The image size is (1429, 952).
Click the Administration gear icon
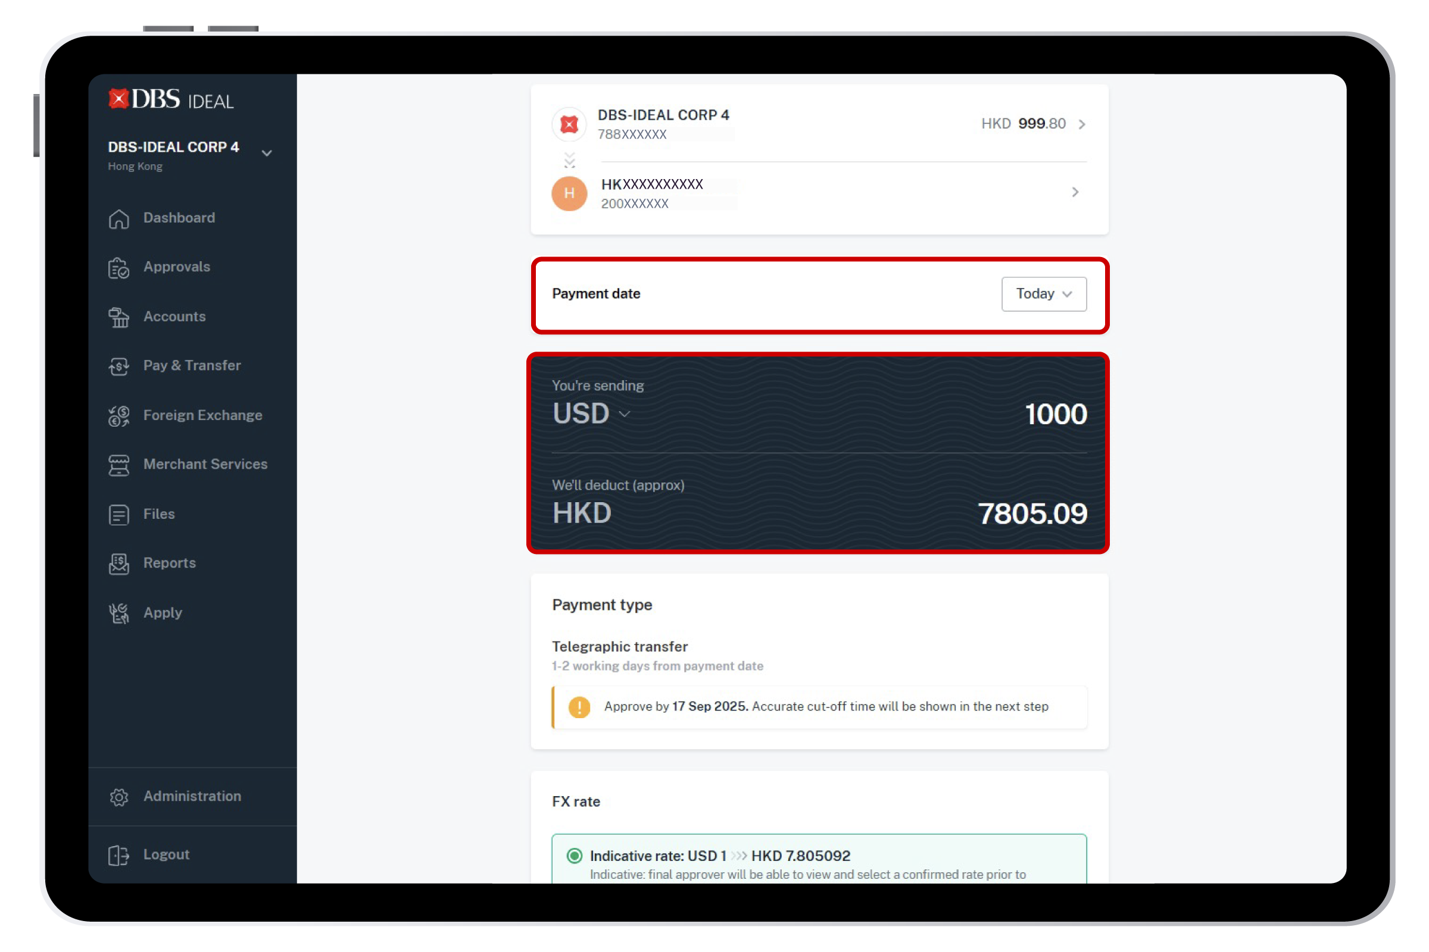[119, 797]
